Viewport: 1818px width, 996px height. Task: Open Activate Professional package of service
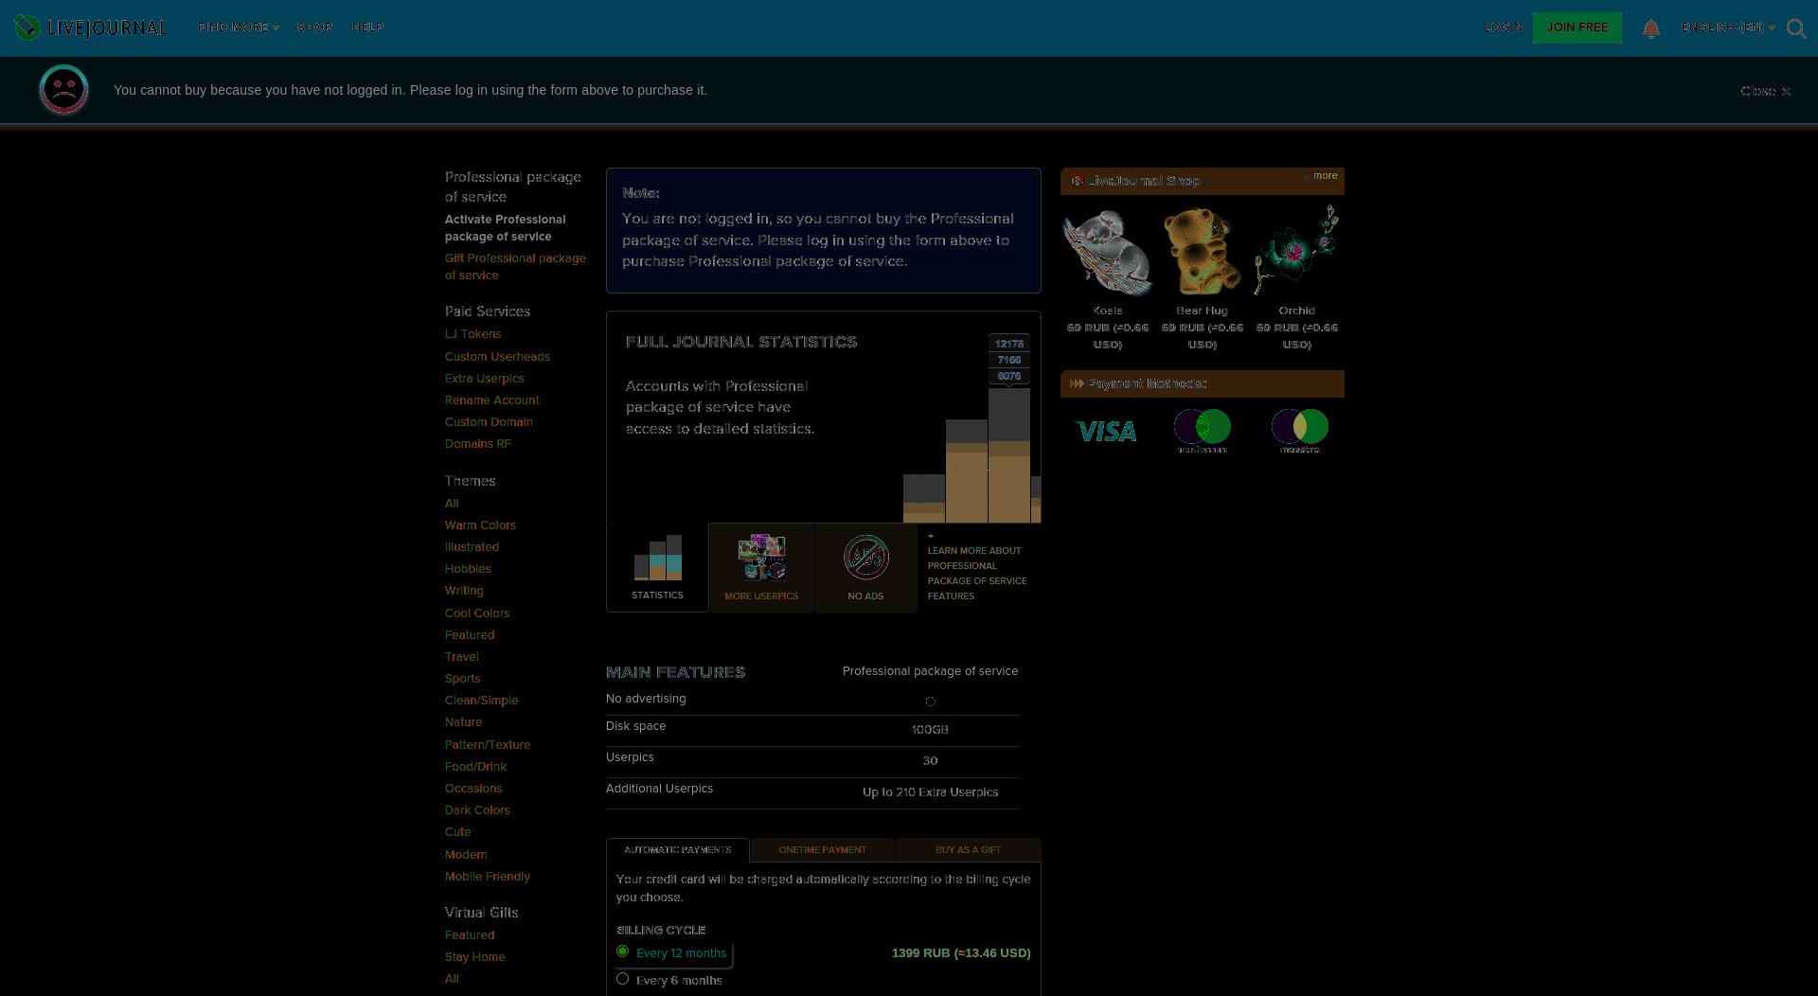point(506,228)
